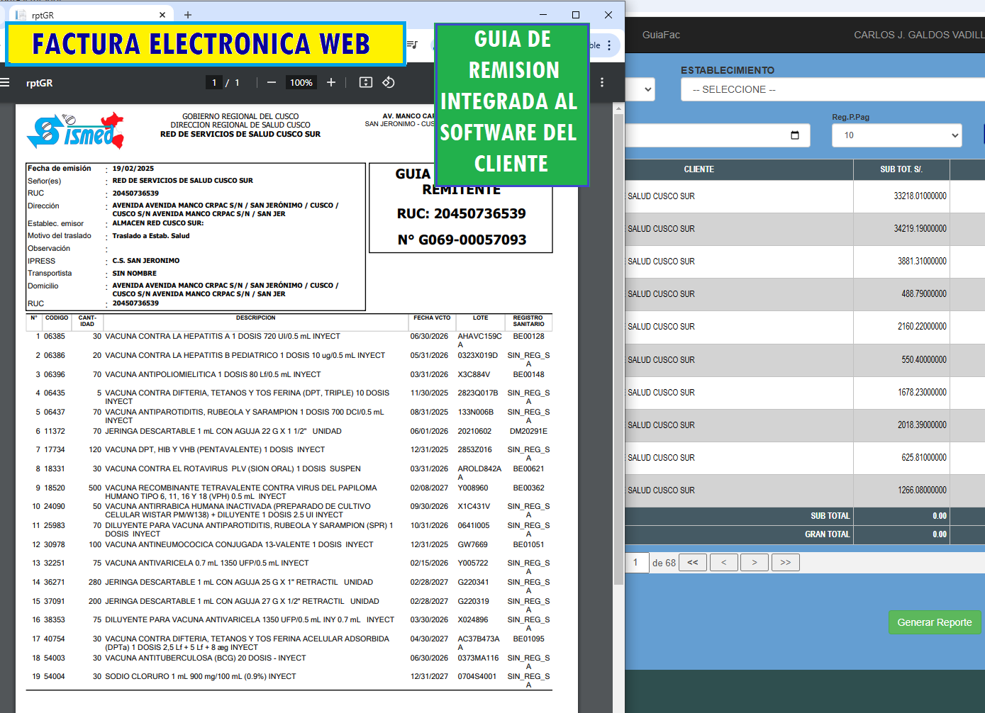Open a new browser tab
The height and width of the screenshot is (713, 985).
pos(188,15)
